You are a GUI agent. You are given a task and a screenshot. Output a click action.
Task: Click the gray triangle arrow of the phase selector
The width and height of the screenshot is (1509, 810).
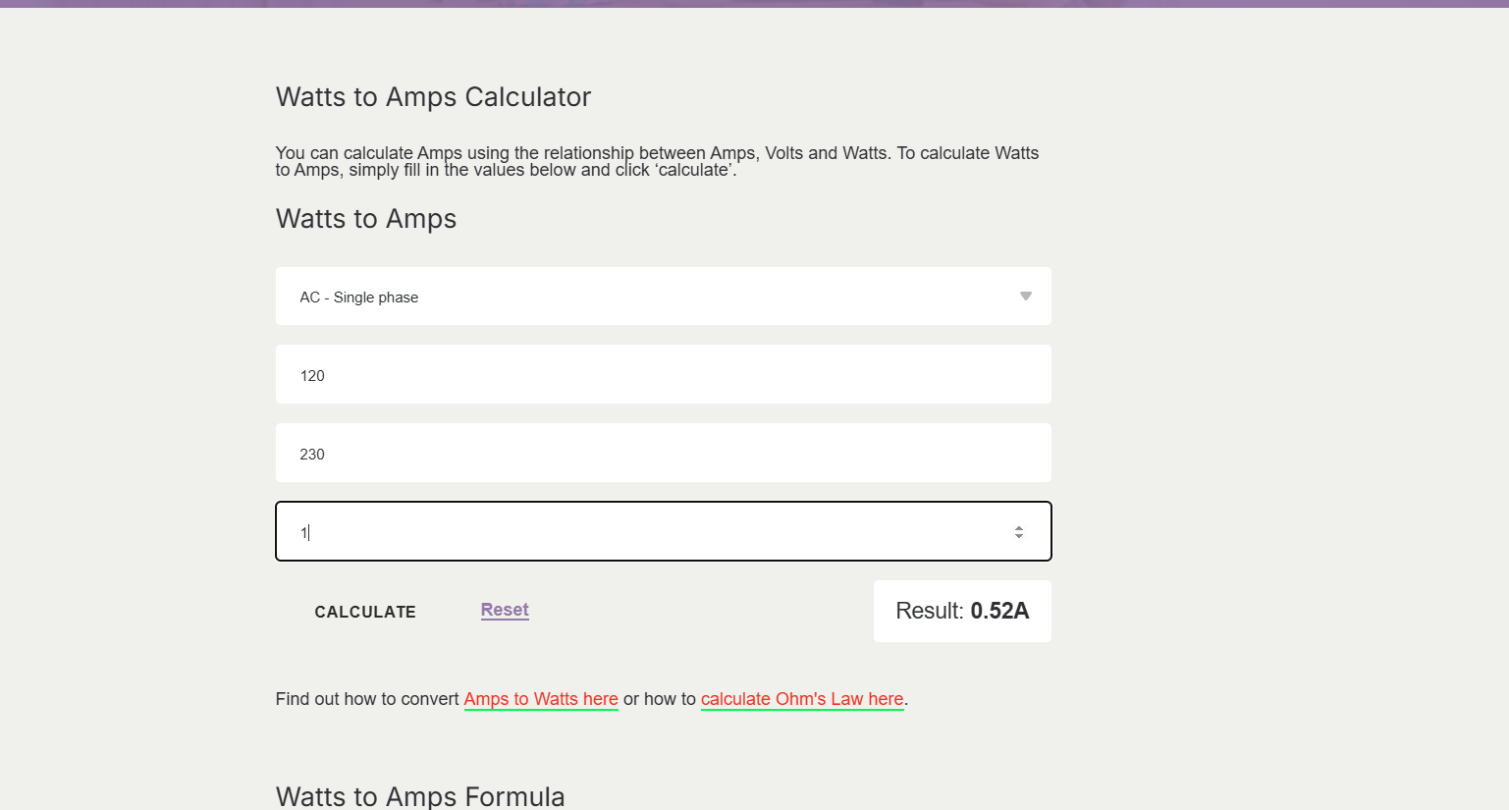[x=1025, y=297]
